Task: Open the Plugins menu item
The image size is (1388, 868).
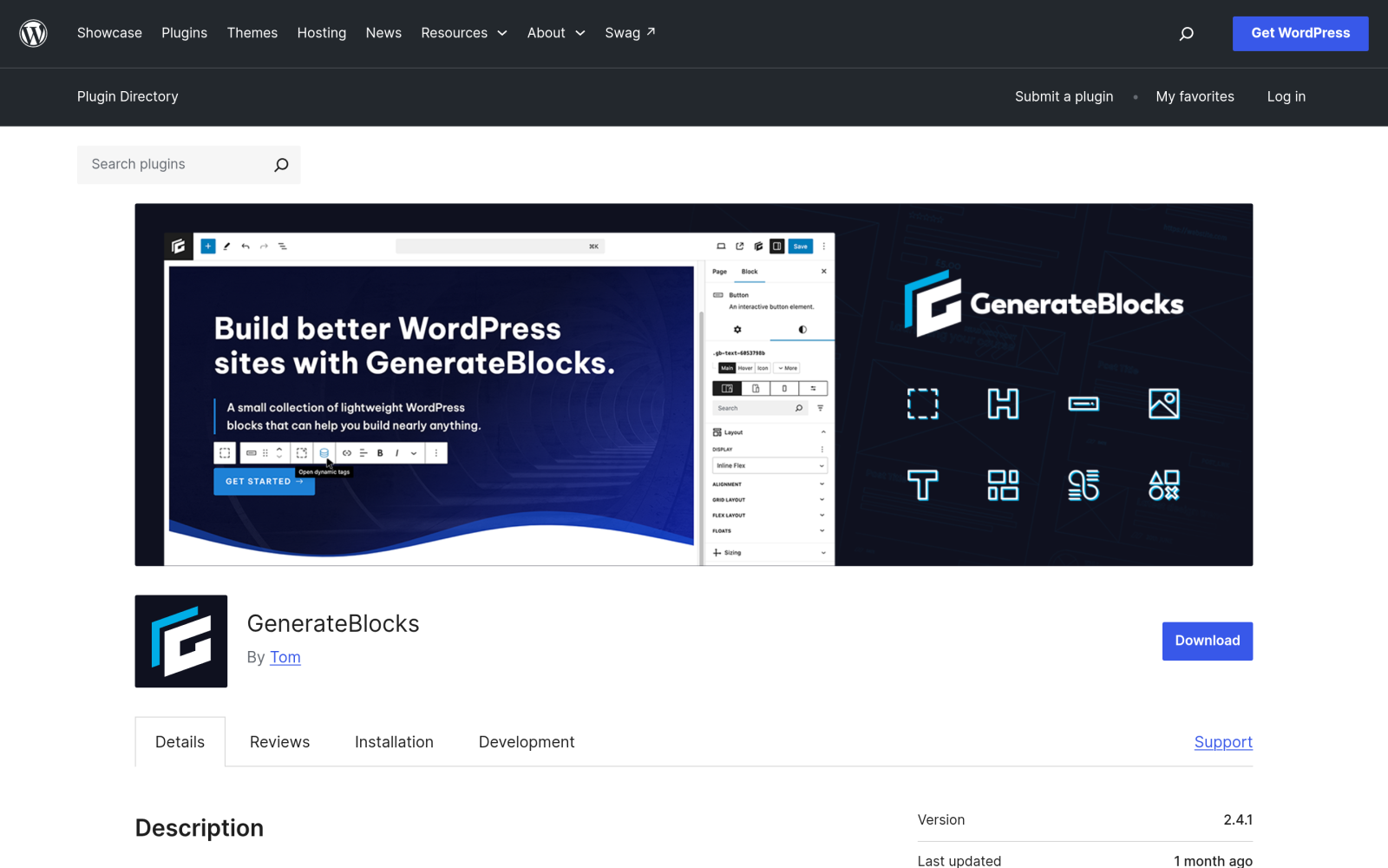Action: tap(184, 33)
